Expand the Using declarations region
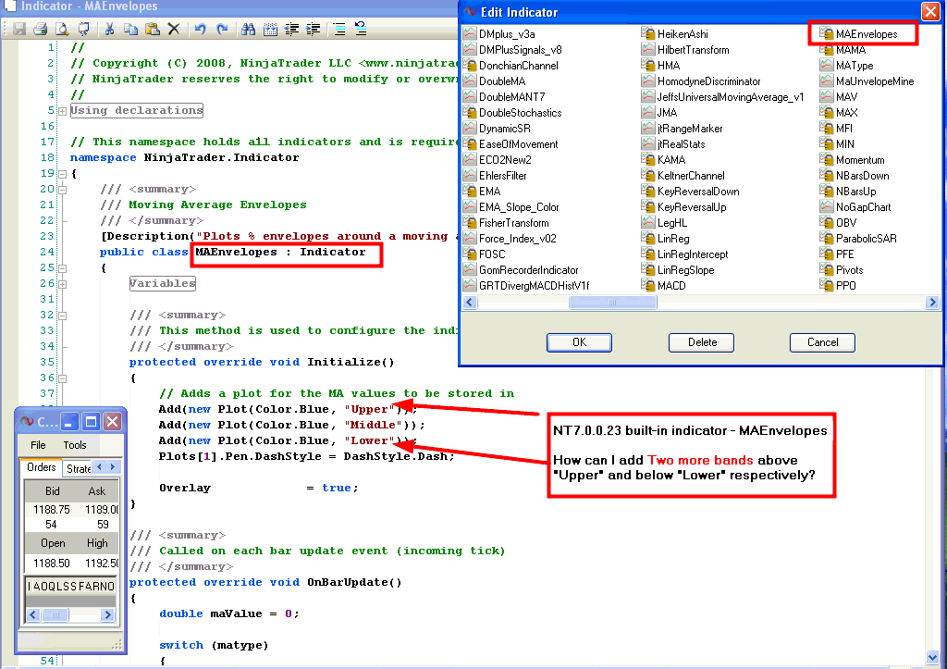The image size is (947, 669). 62,111
